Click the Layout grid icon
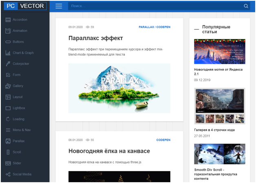Viewport: 256px width, 183px height. 8,97
